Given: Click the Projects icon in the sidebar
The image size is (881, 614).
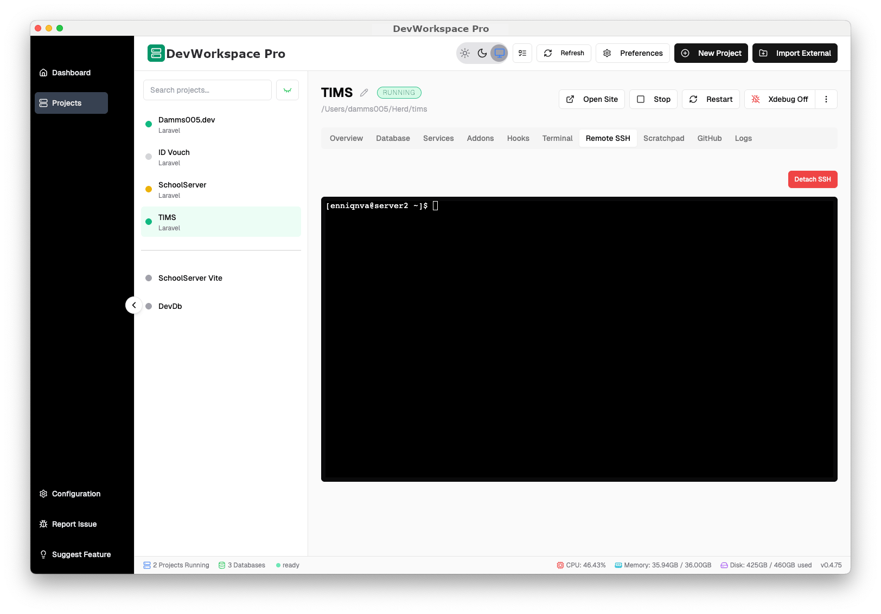Looking at the screenshot, I should (x=43, y=103).
